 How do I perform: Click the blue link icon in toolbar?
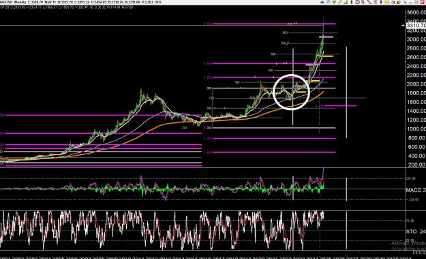(405, 2)
